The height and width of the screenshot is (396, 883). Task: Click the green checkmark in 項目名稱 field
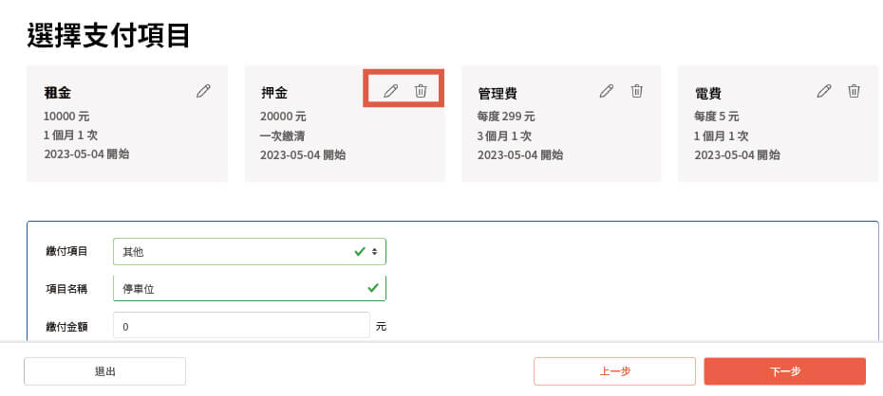pyautogui.click(x=373, y=288)
